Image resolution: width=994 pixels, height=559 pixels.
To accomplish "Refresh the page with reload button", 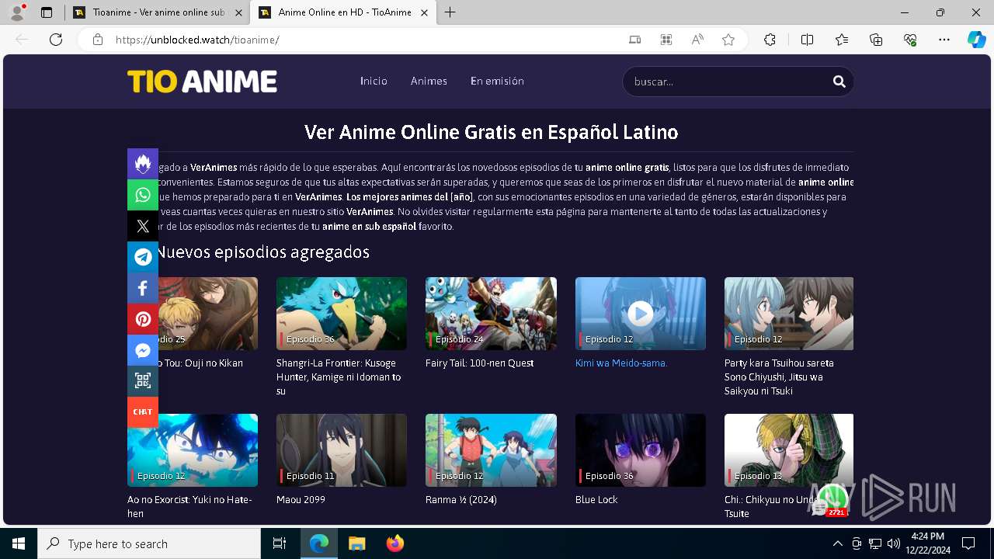I will (56, 40).
